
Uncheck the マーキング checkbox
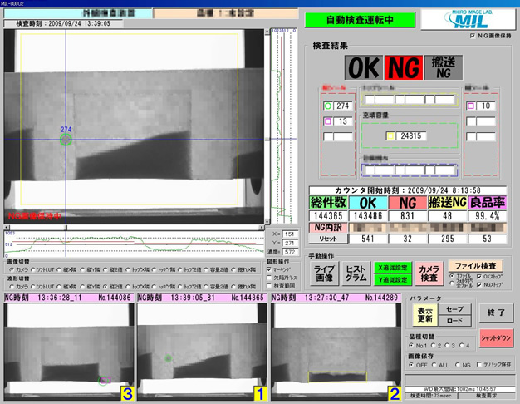pos(268,270)
